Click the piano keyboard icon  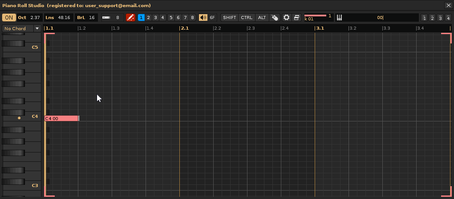click(x=339, y=18)
